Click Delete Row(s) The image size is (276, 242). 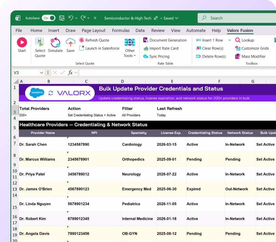coord(211,56)
